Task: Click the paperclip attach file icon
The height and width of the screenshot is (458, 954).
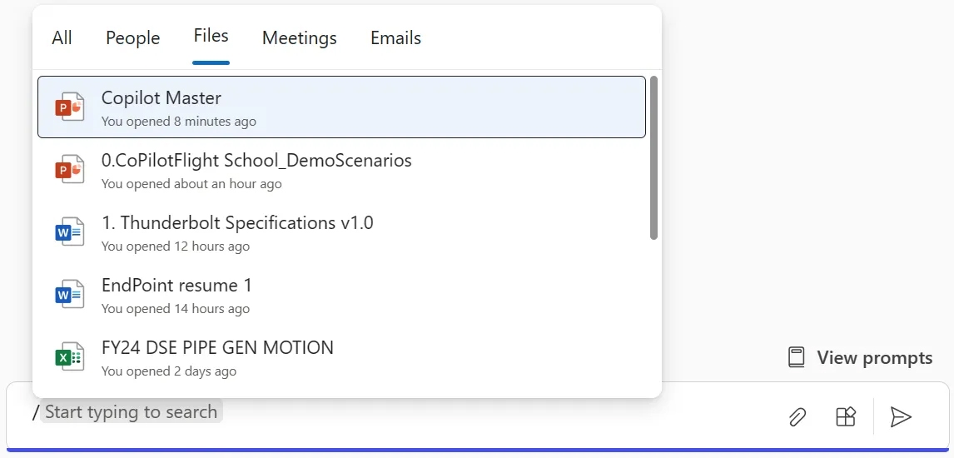Action: pos(797,416)
